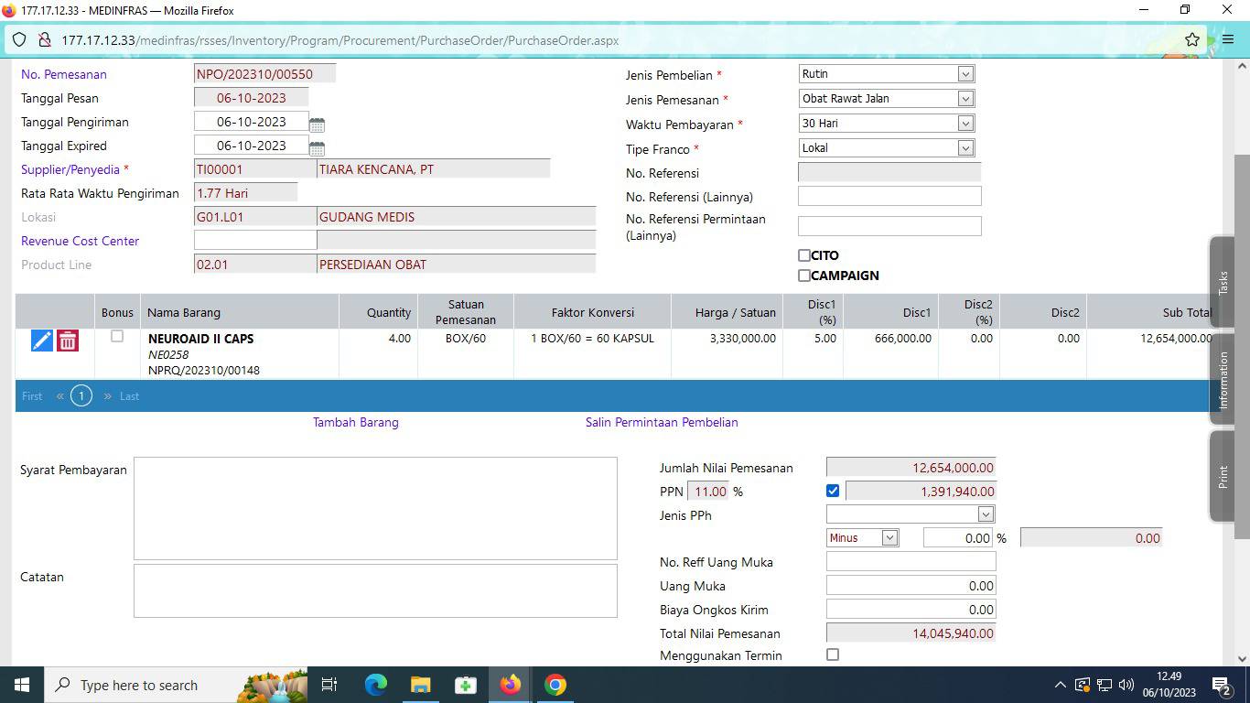Open the calendar picker for Tanggal Expired
Screen dimensions: 1250x703
(318, 148)
